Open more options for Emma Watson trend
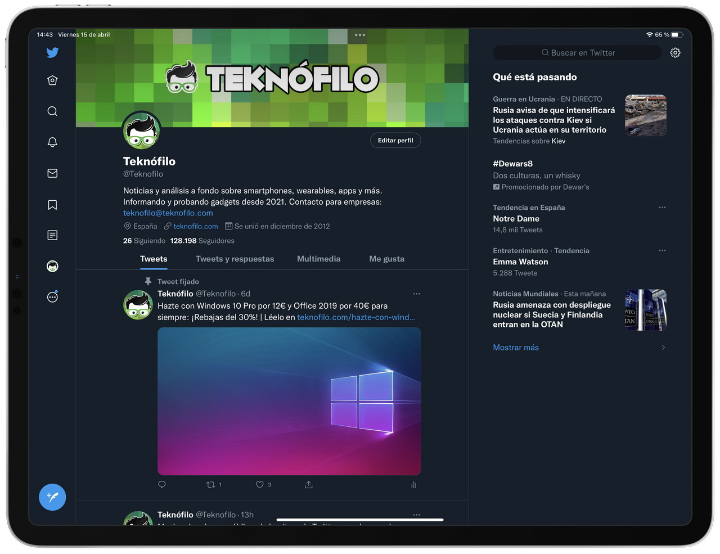720x554 pixels. tap(662, 250)
